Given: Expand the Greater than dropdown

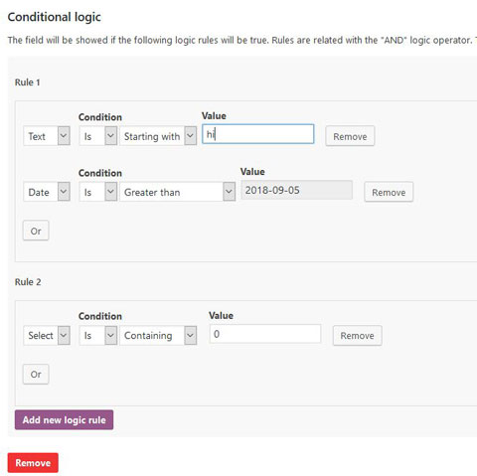Looking at the screenshot, I should (177, 192).
